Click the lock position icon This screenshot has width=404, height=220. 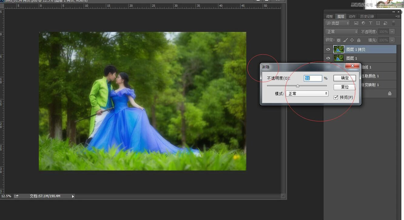[352, 40]
